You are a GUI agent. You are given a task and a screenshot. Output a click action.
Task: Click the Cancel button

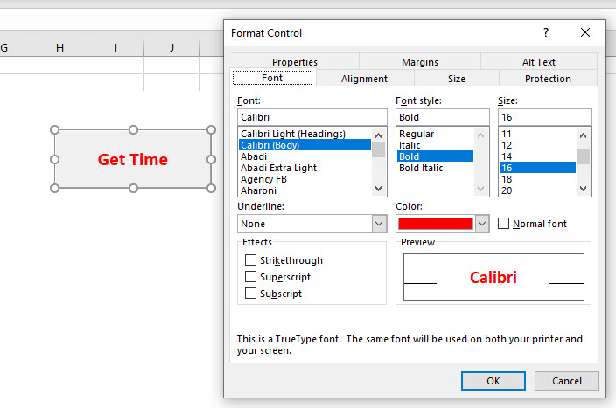pyautogui.click(x=566, y=381)
